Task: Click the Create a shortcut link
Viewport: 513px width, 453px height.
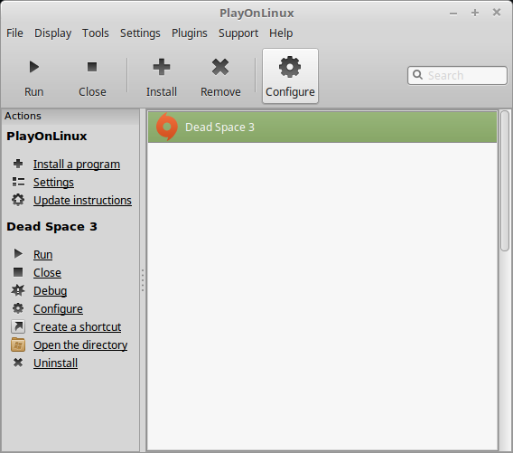Action: point(77,327)
